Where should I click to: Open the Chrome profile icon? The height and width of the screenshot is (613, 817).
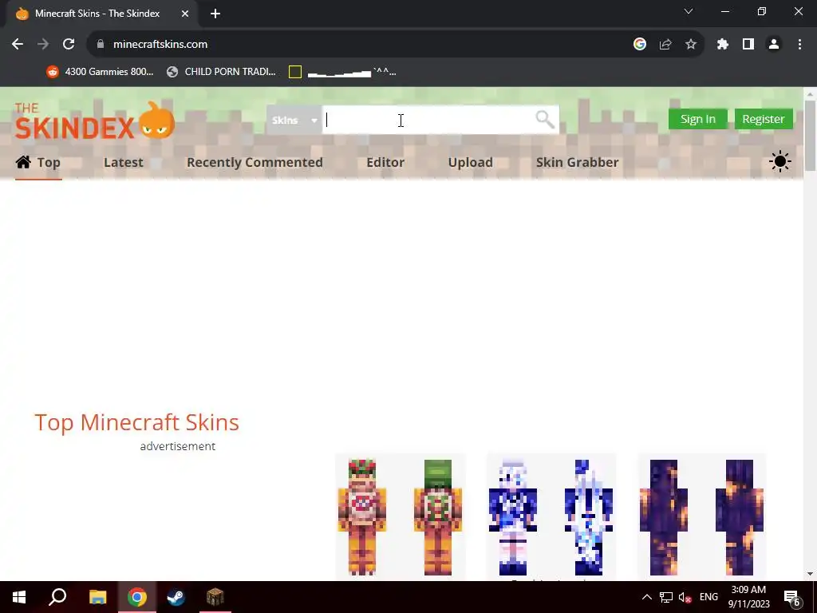coord(774,45)
